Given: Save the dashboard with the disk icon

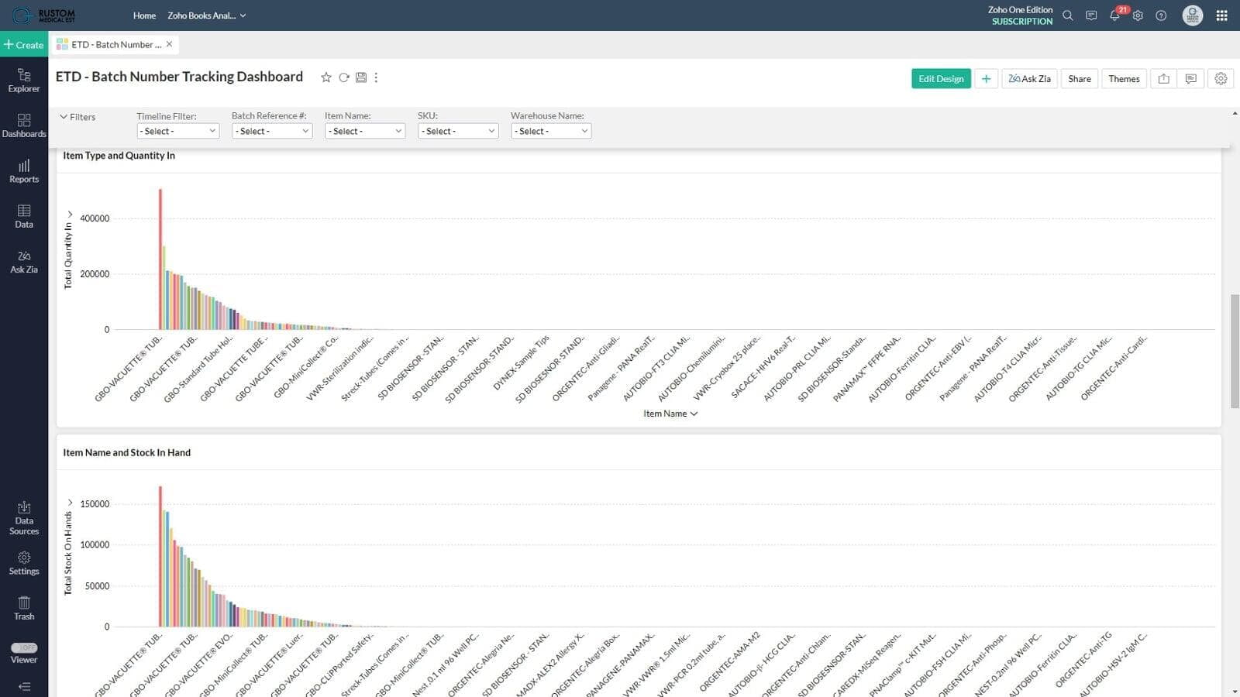Looking at the screenshot, I should tap(361, 77).
